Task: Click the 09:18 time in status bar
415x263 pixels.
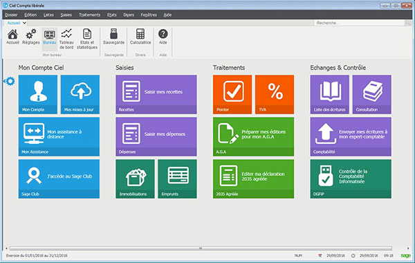Action: click(x=389, y=255)
